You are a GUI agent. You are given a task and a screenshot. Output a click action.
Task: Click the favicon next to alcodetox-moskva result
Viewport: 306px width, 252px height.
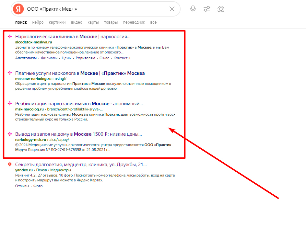click(x=10, y=37)
